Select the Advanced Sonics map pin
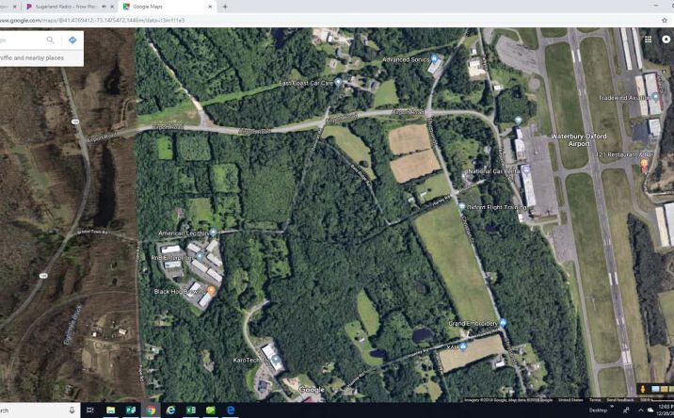This screenshot has height=418, width=674. pyautogui.click(x=434, y=58)
